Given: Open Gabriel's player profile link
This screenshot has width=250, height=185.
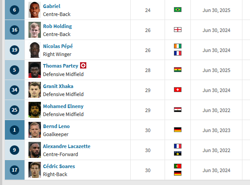Looking at the screenshot, I should 52,6.
